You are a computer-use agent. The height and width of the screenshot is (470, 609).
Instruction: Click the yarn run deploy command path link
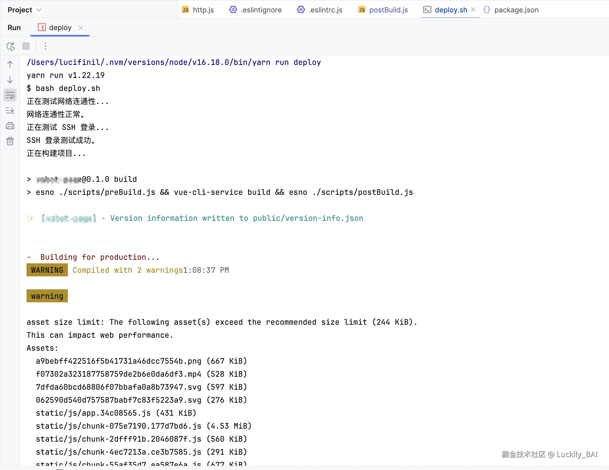coord(173,62)
